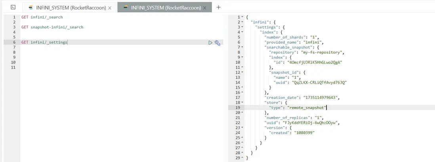Collapse the "infini" object fold arrow

pos(242,22)
